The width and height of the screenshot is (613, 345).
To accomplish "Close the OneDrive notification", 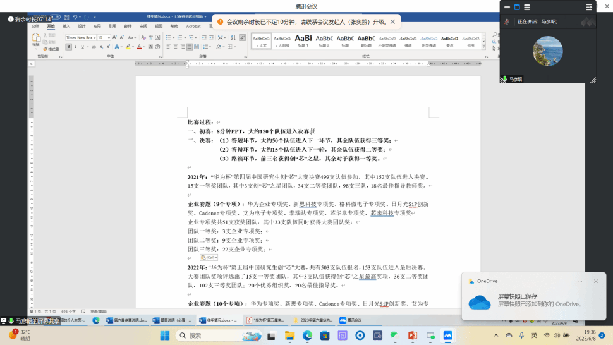I will (x=595, y=281).
